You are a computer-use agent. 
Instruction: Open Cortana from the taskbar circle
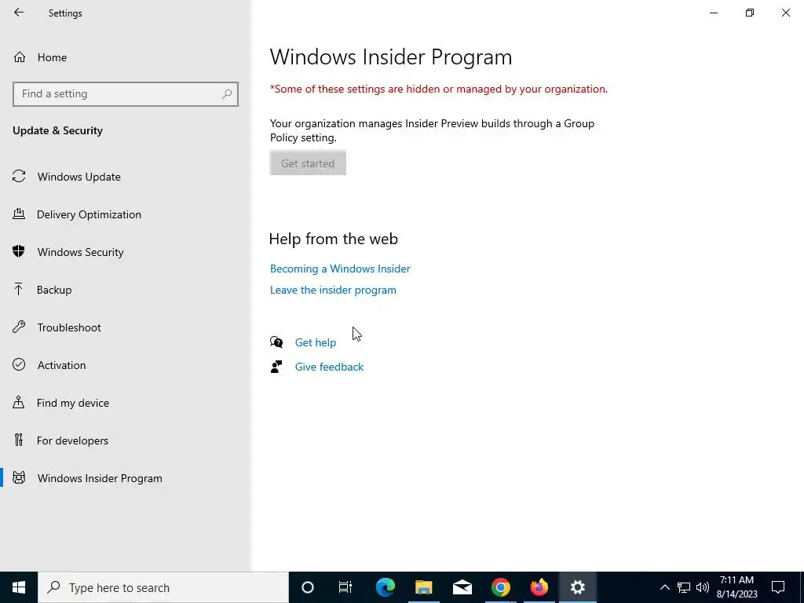[x=308, y=587]
